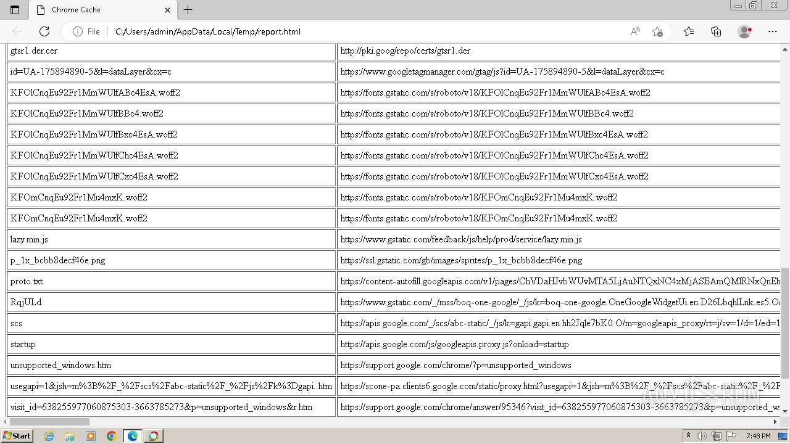Click vertical scrollbar up arrow
Viewport: 790px width, 444px height.
click(785, 48)
